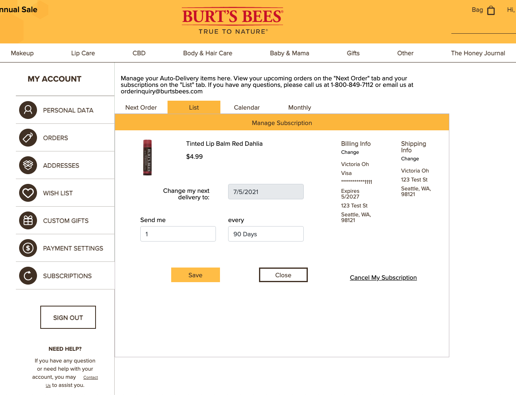Viewport: 516px width, 395px height.
Task: Open the every 90 Days frequency dropdown
Action: pyautogui.click(x=266, y=234)
